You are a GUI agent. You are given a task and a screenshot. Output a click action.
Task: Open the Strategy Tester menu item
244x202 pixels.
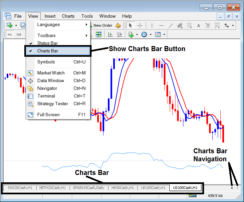click(x=53, y=104)
